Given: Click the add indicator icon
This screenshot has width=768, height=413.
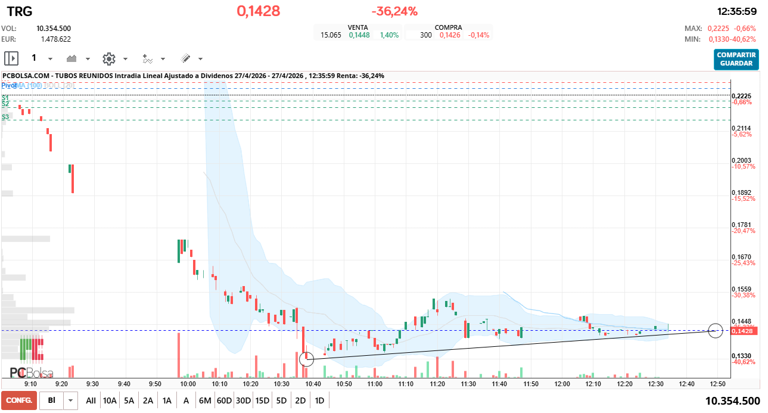Looking at the screenshot, I should [x=147, y=58].
